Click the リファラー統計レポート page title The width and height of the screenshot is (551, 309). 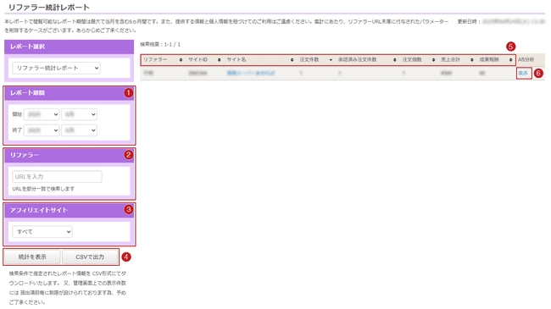(49, 8)
